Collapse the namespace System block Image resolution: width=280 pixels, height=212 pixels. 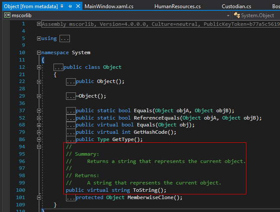(x=39, y=53)
